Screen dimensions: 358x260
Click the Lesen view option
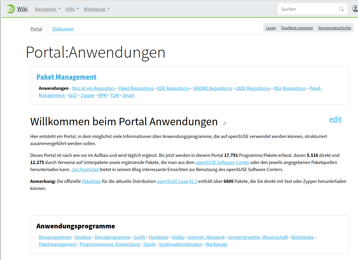coord(271,27)
